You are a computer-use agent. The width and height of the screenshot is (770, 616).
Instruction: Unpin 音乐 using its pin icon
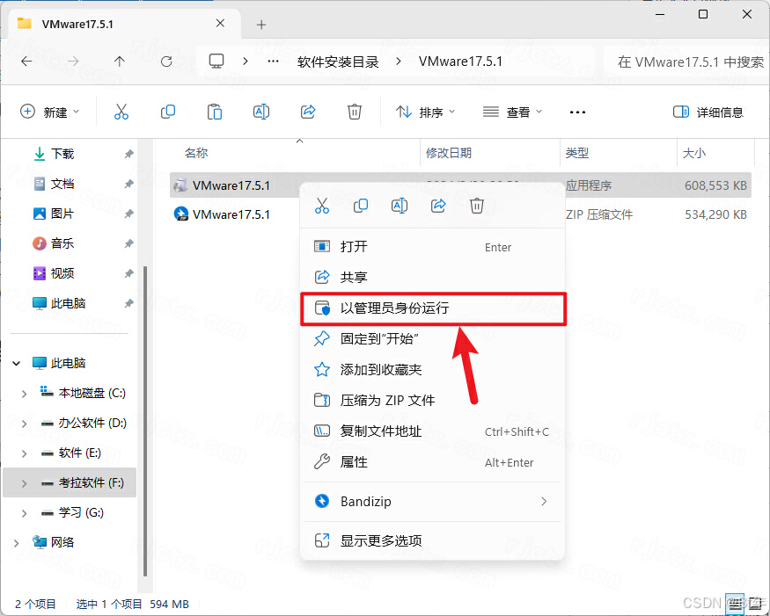click(x=128, y=243)
